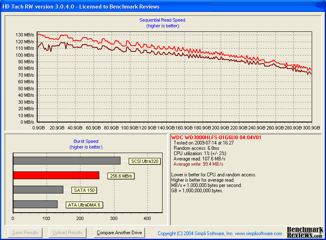Click the 'Average read: 107.6 MB/s' line
This screenshot has width=326, height=240.
coord(199,159)
